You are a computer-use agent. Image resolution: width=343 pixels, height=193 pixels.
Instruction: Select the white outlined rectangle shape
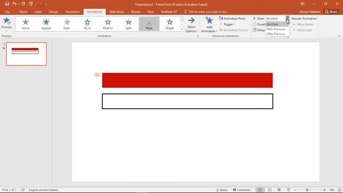pyautogui.click(x=188, y=101)
